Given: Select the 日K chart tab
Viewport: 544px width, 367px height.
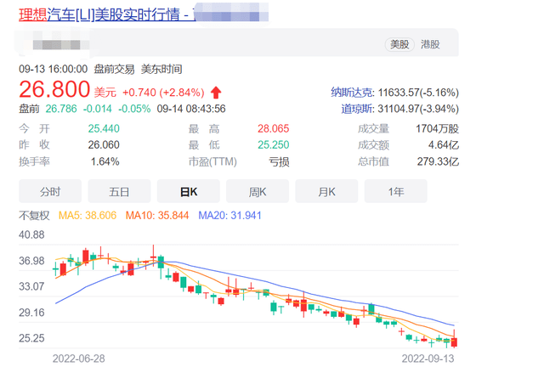Looking at the screenshot, I should 189,191.
